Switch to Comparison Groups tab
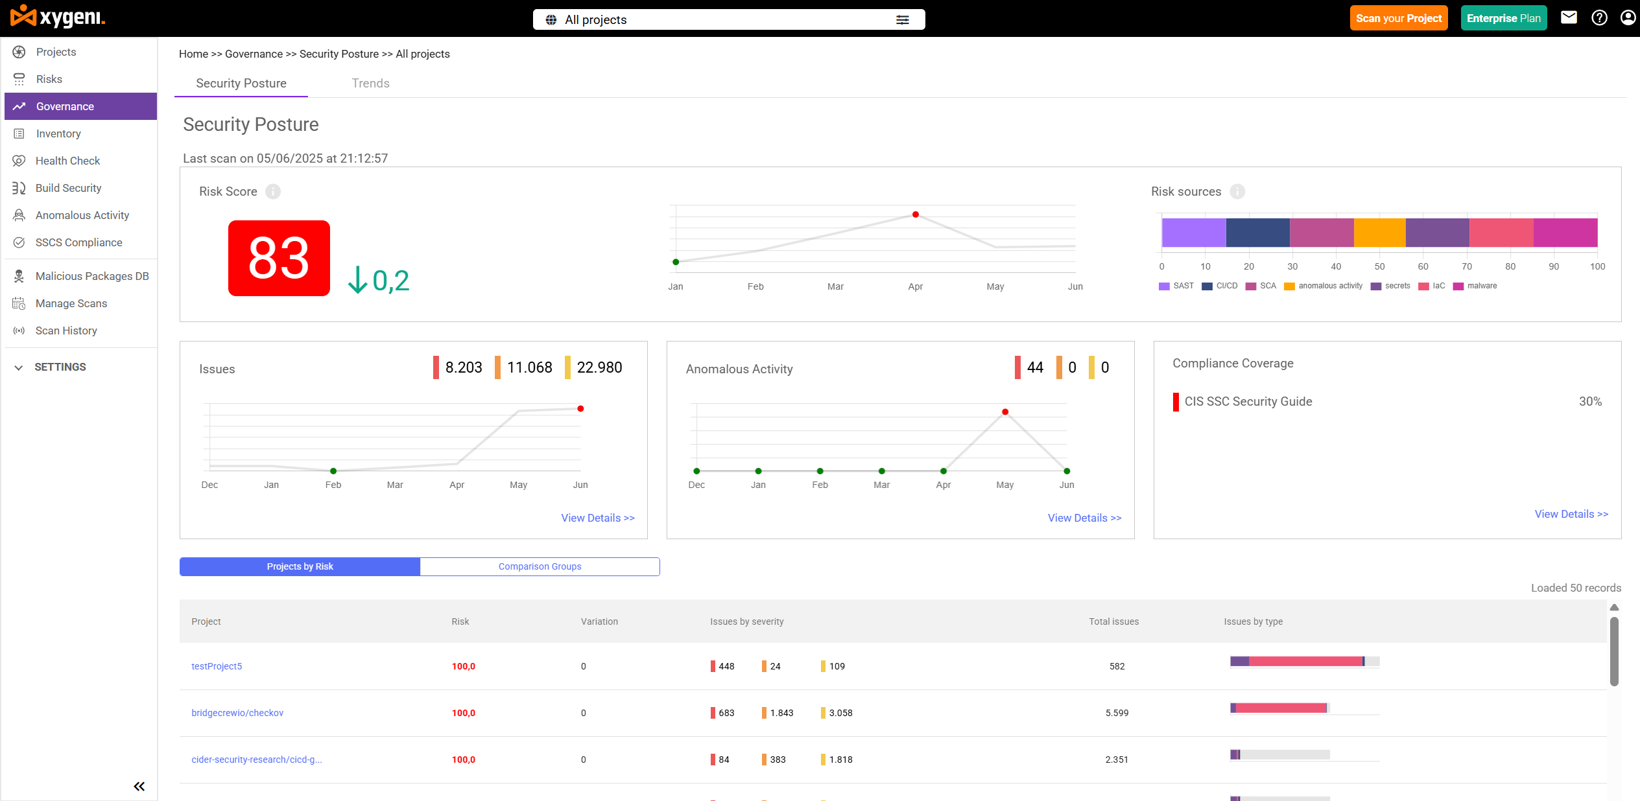This screenshot has width=1640, height=801. pyautogui.click(x=540, y=566)
